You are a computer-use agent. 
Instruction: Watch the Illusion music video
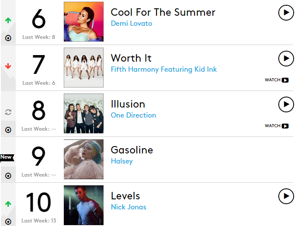click(x=277, y=126)
